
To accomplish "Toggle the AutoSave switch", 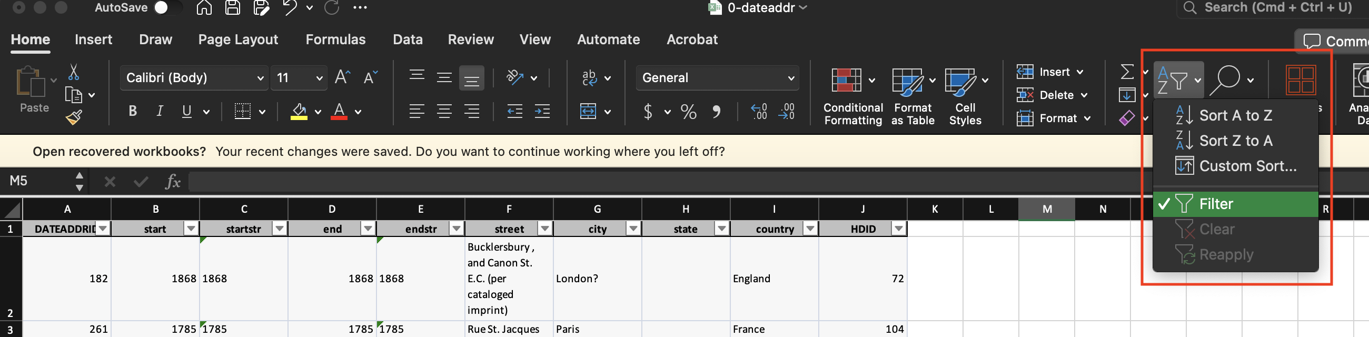I will [x=167, y=8].
